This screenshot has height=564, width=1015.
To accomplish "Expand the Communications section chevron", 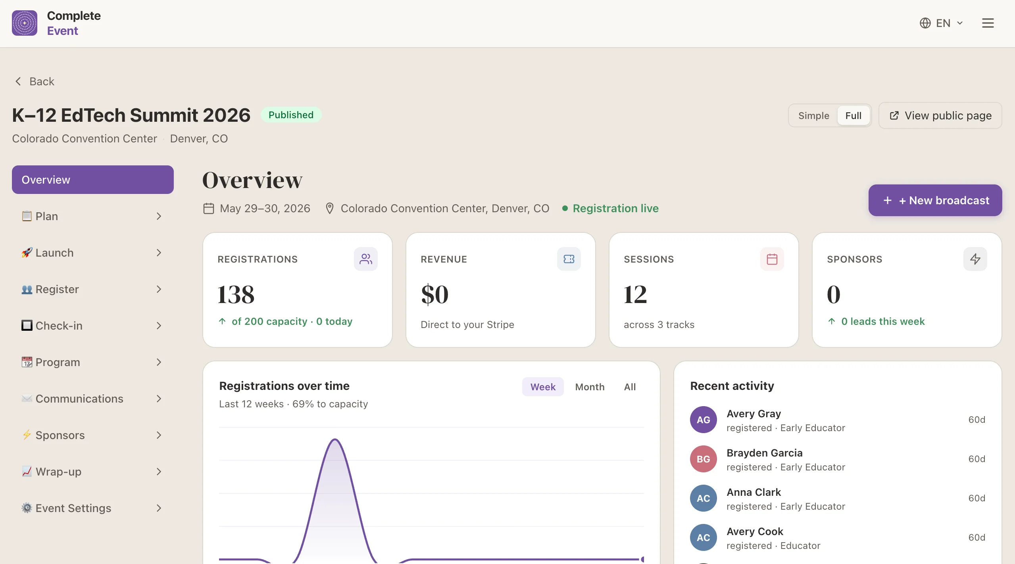I will pos(159,399).
